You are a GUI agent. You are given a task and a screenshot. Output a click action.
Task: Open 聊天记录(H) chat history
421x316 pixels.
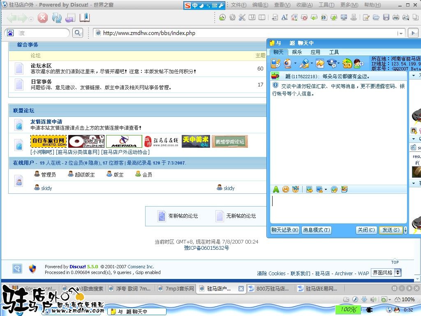point(285,230)
